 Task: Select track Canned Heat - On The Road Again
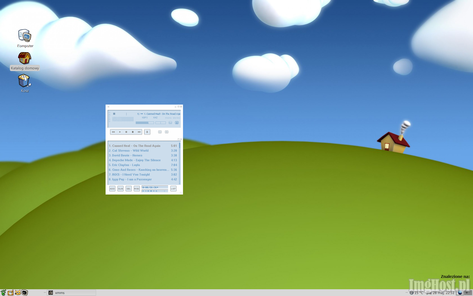[x=143, y=146]
